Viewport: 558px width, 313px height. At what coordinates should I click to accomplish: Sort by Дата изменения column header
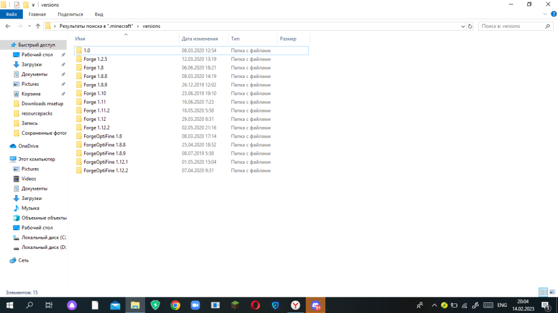point(204,38)
